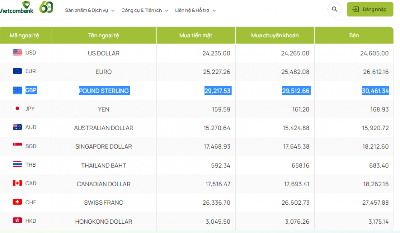Click the THB Thailand flag icon
The width and height of the screenshot is (400, 233).
pyautogui.click(x=17, y=164)
